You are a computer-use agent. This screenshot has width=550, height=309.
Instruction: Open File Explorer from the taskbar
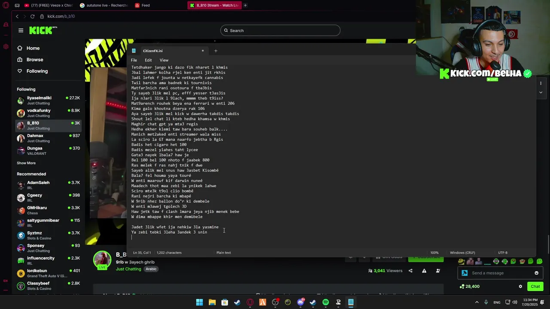[212, 302]
